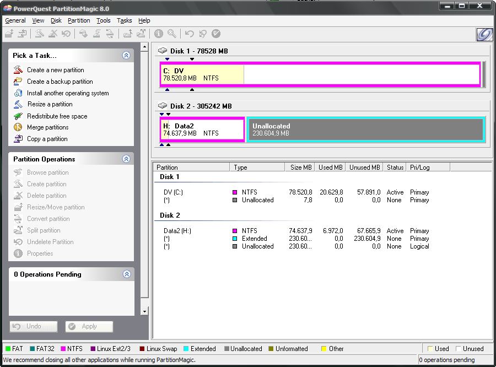Select the Logical Unallocated row under Disk 2
Image resolution: width=496 pixels, height=367 pixels.
coord(296,246)
